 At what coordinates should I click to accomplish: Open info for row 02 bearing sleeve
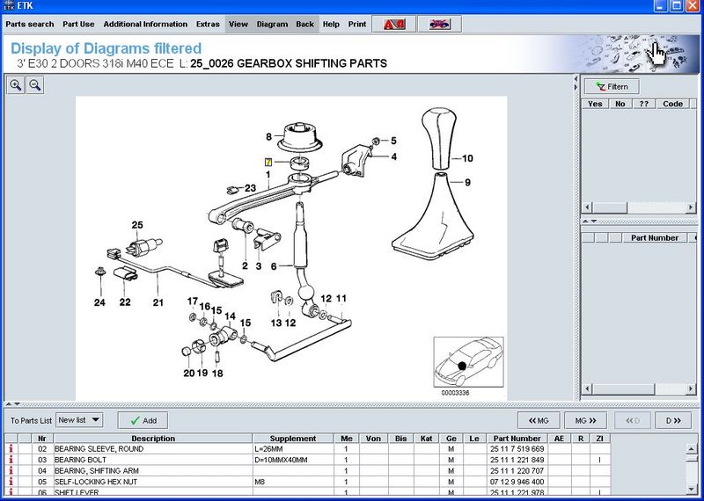tap(11, 448)
